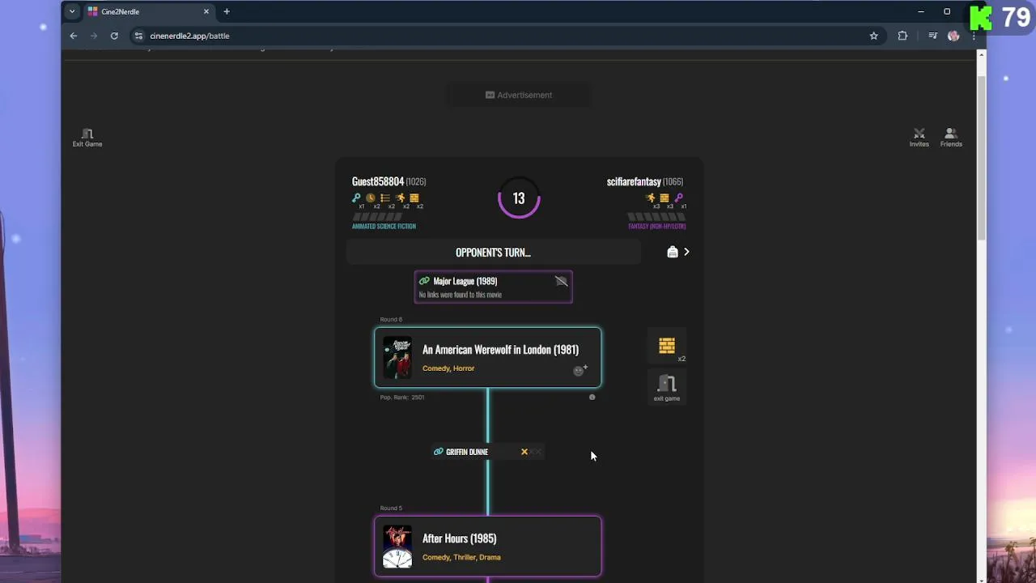Expand inventory with the right chevron
Viewport: 1036px width, 583px height.
click(x=686, y=252)
